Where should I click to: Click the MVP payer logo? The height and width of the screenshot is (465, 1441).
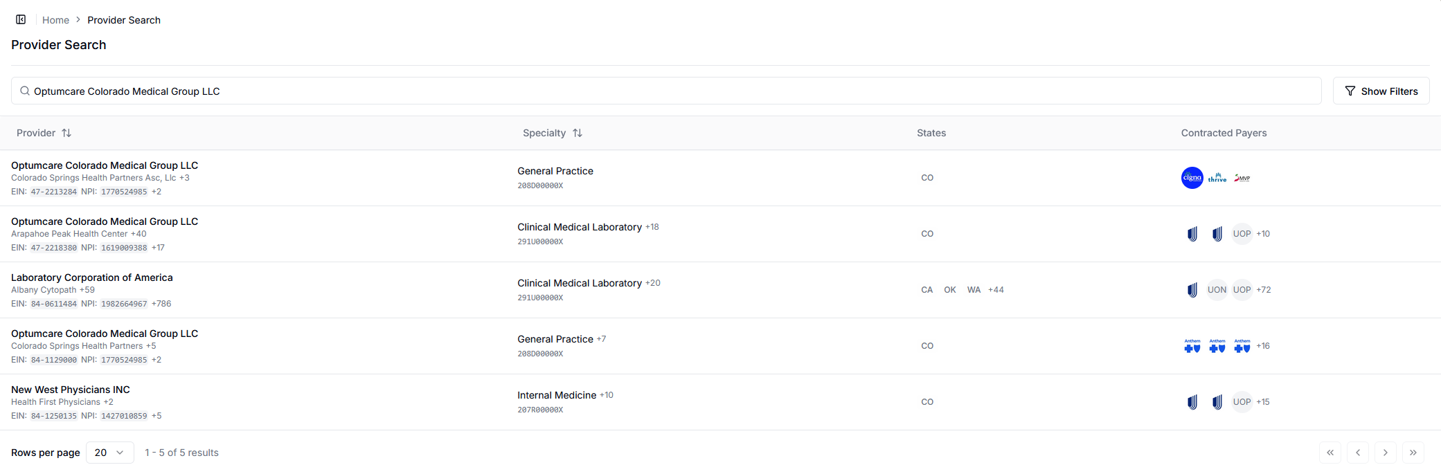(x=1242, y=178)
